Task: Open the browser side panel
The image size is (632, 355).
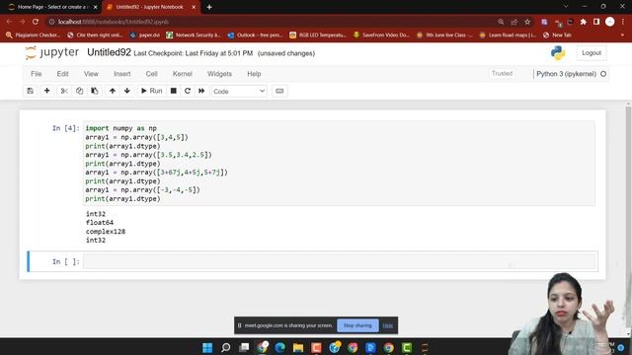Action: tap(596, 22)
